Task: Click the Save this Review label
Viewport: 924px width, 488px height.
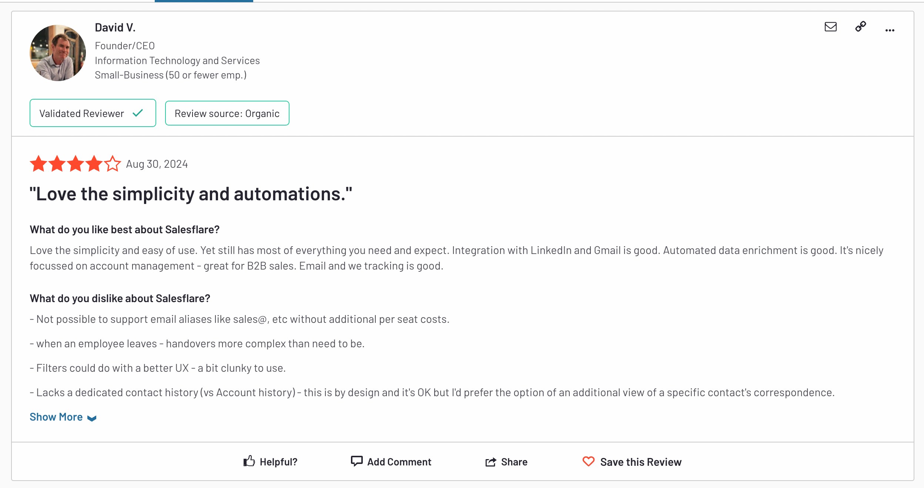Action: (x=641, y=462)
